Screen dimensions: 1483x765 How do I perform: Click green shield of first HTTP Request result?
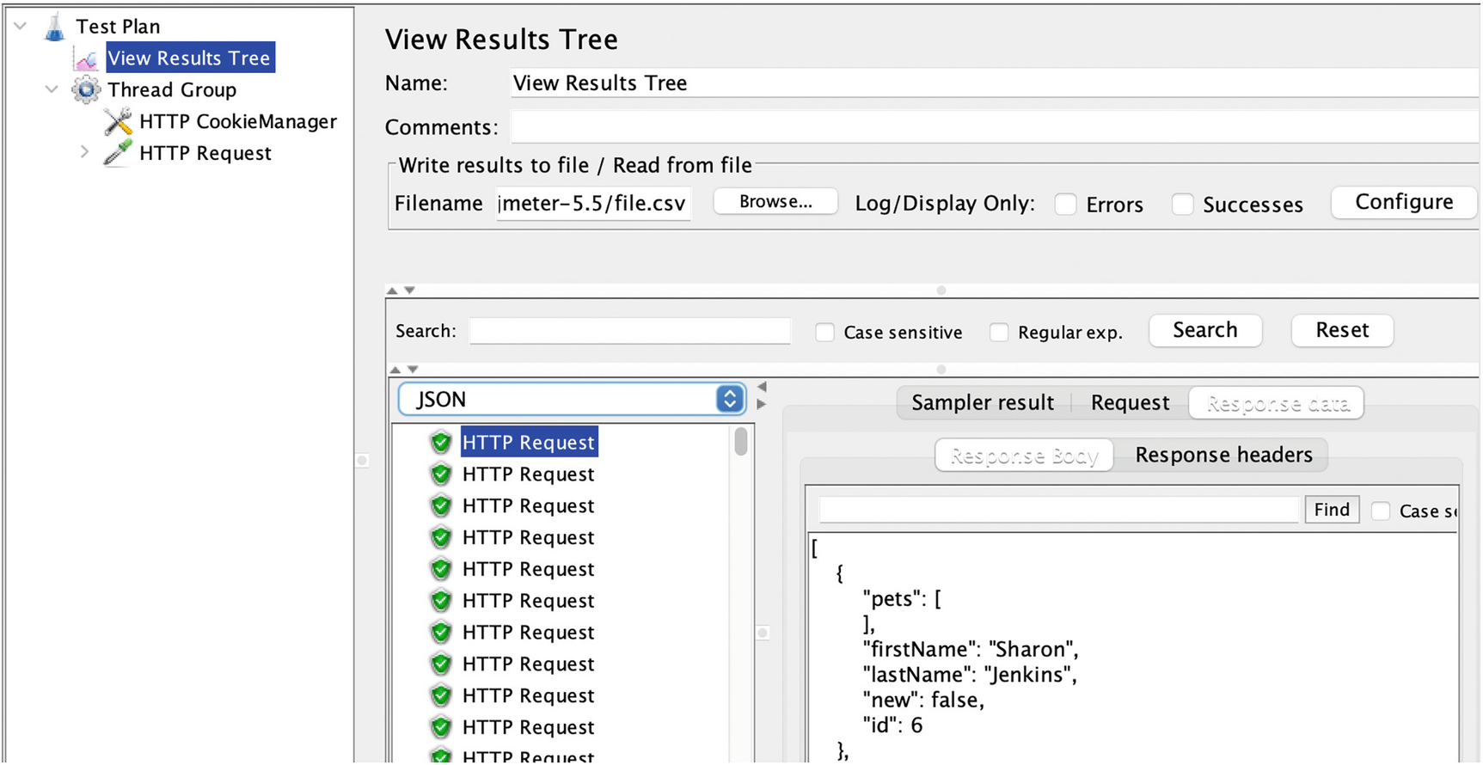pos(441,443)
